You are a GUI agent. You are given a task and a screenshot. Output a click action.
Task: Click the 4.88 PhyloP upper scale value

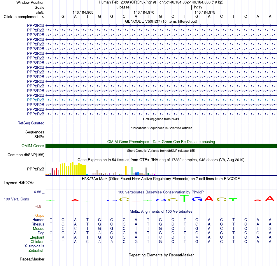point(37,192)
